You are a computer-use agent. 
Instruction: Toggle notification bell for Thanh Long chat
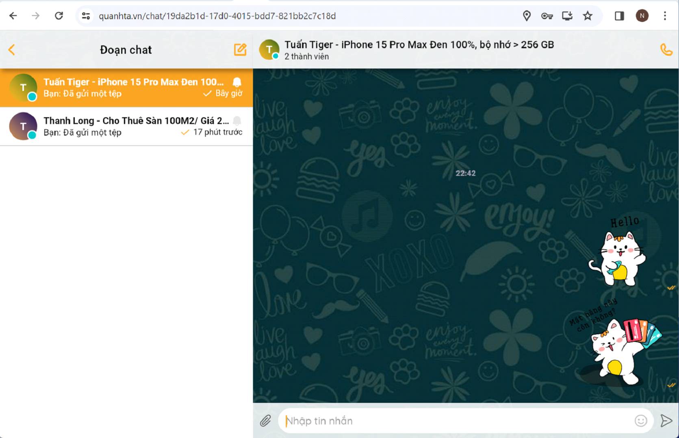tap(237, 120)
